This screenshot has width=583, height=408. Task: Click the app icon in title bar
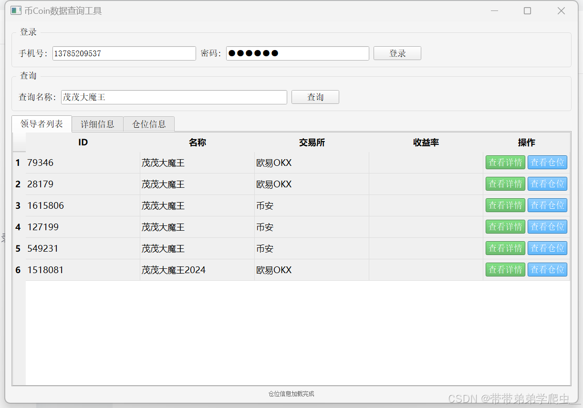[x=16, y=10]
